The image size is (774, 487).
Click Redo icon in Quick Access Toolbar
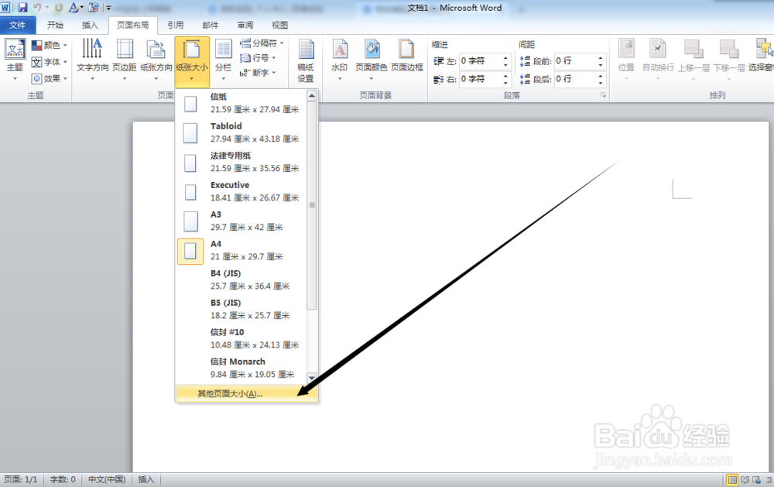59,8
